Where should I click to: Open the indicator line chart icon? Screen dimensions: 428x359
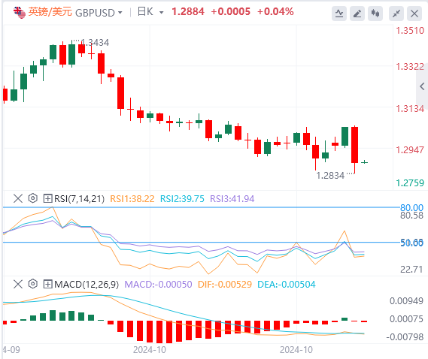pos(339,14)
